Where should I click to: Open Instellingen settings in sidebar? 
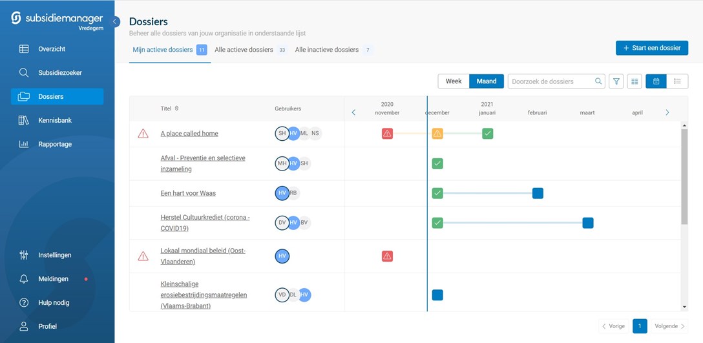(x=54, y=255)
